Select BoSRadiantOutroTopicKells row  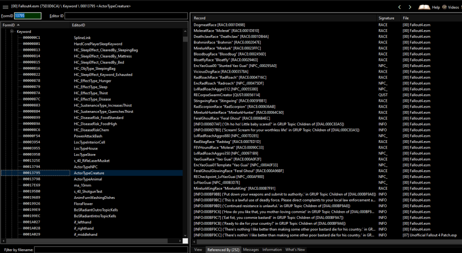(x=92, y=210)
